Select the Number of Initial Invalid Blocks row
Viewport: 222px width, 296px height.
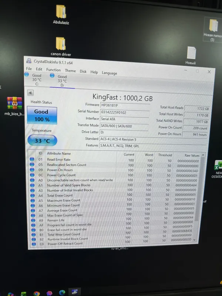click(114, 190)
